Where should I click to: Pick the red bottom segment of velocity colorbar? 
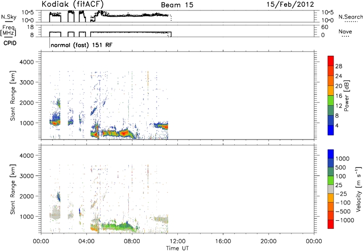331,224
